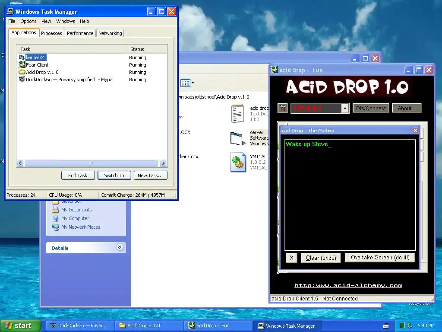Click the Acid Drop folder icon in task list
The image size is (442, 332).
22,72
